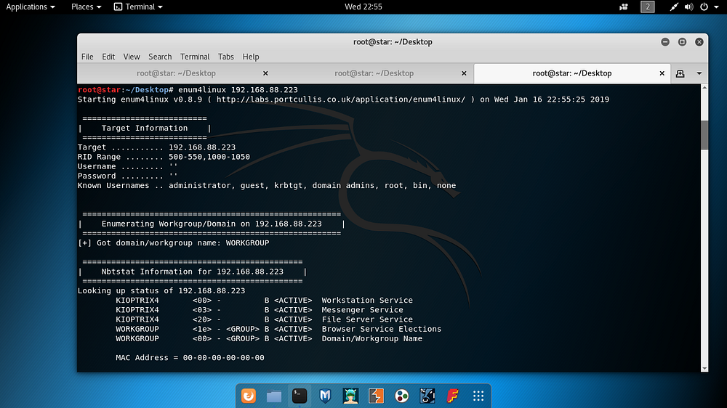Click the screen recorder camera icon
This screenshot has width=727, height=408.
pyautogui.click(x=624, y=7)
